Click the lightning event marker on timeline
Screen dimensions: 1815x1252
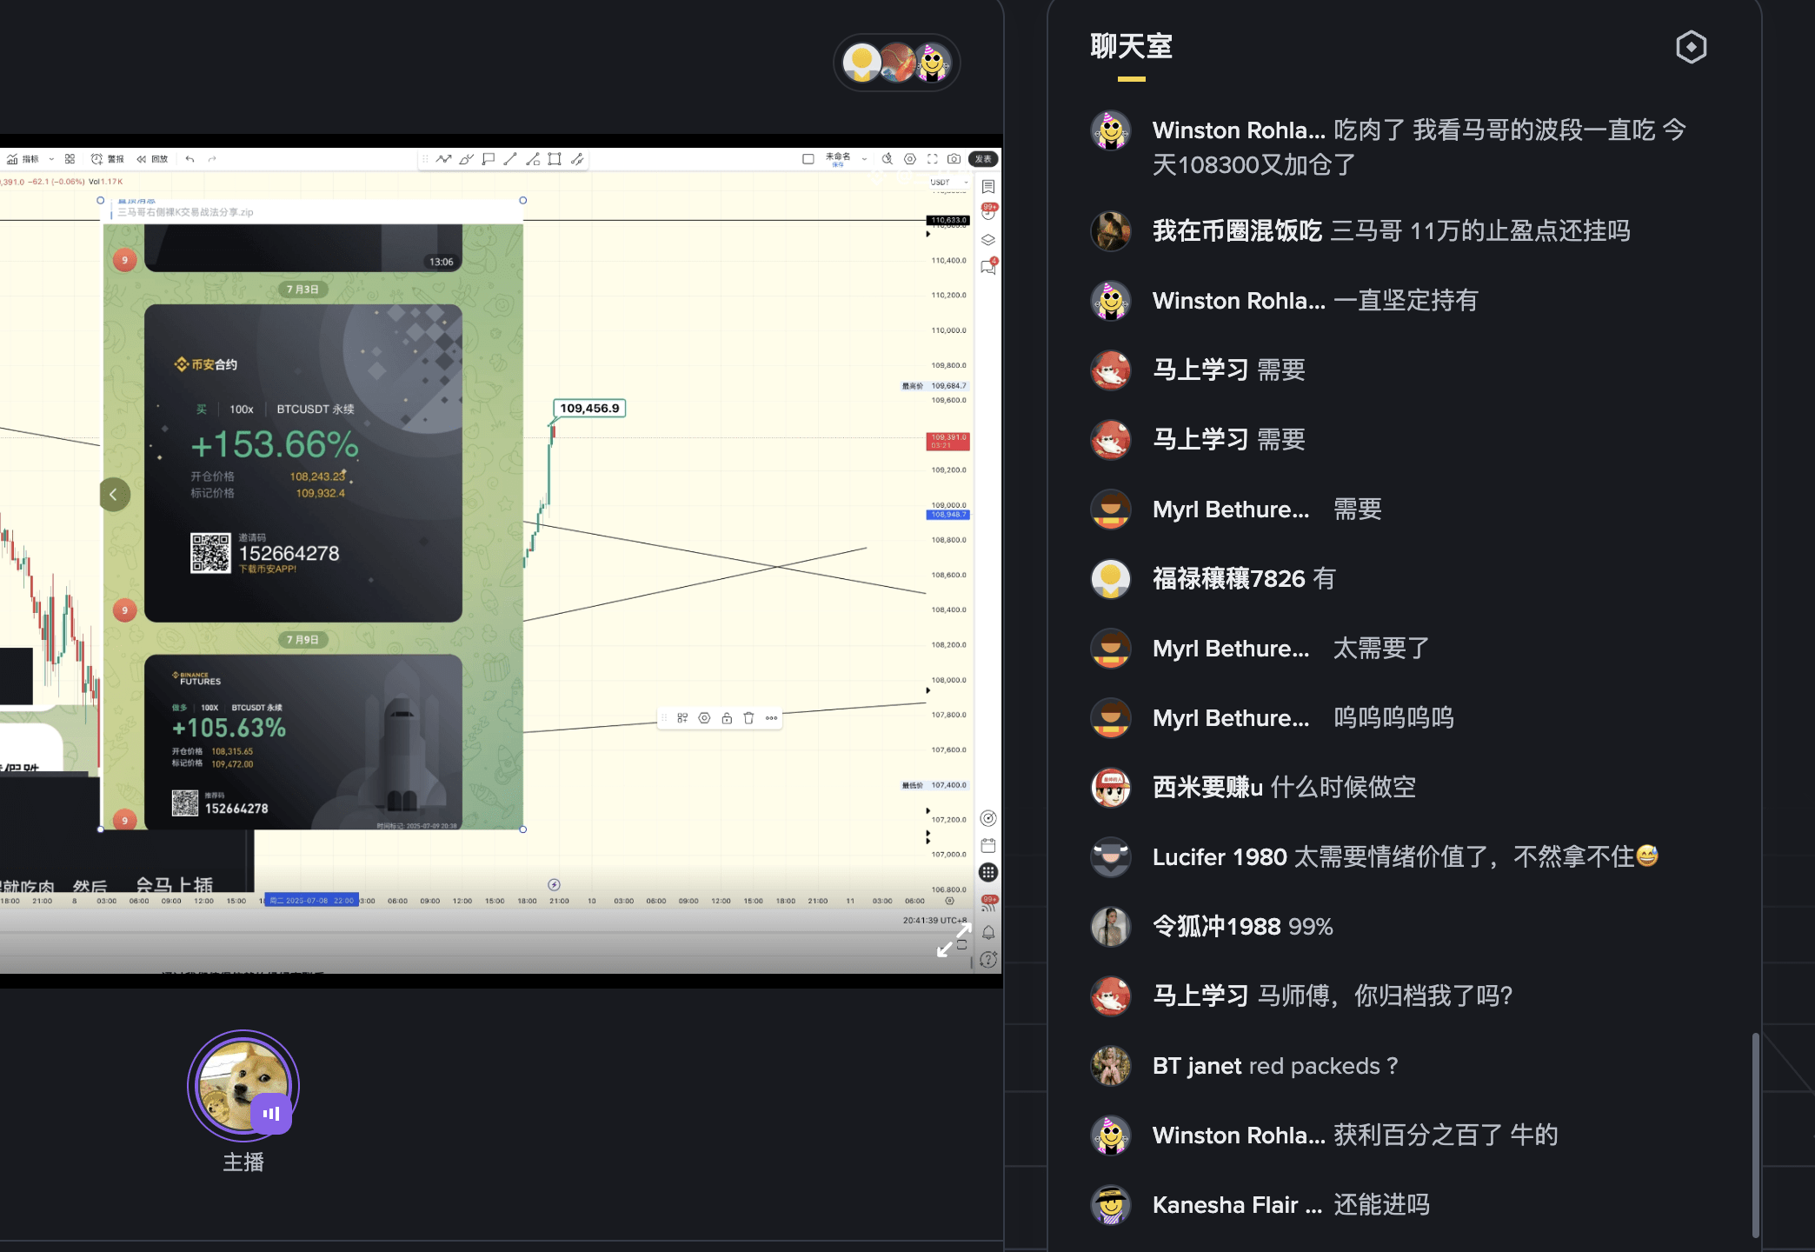tap(555, 885)
